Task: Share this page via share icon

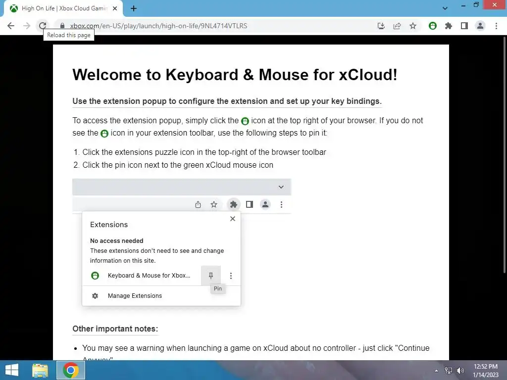Action: tap(397, 26)
